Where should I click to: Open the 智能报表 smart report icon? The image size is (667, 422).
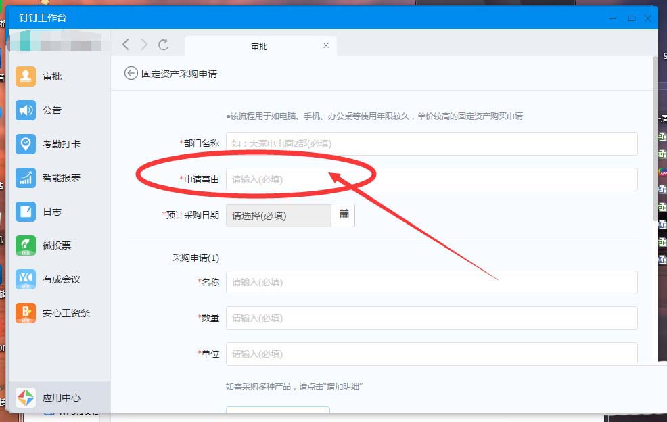point(26,178)
